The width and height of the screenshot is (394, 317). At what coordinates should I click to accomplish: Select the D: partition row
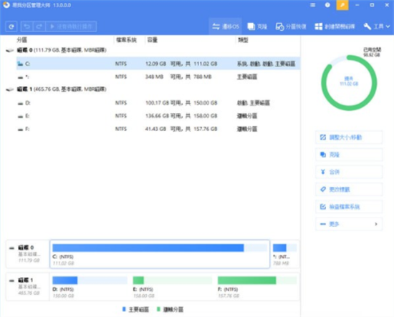click(158, 103)
